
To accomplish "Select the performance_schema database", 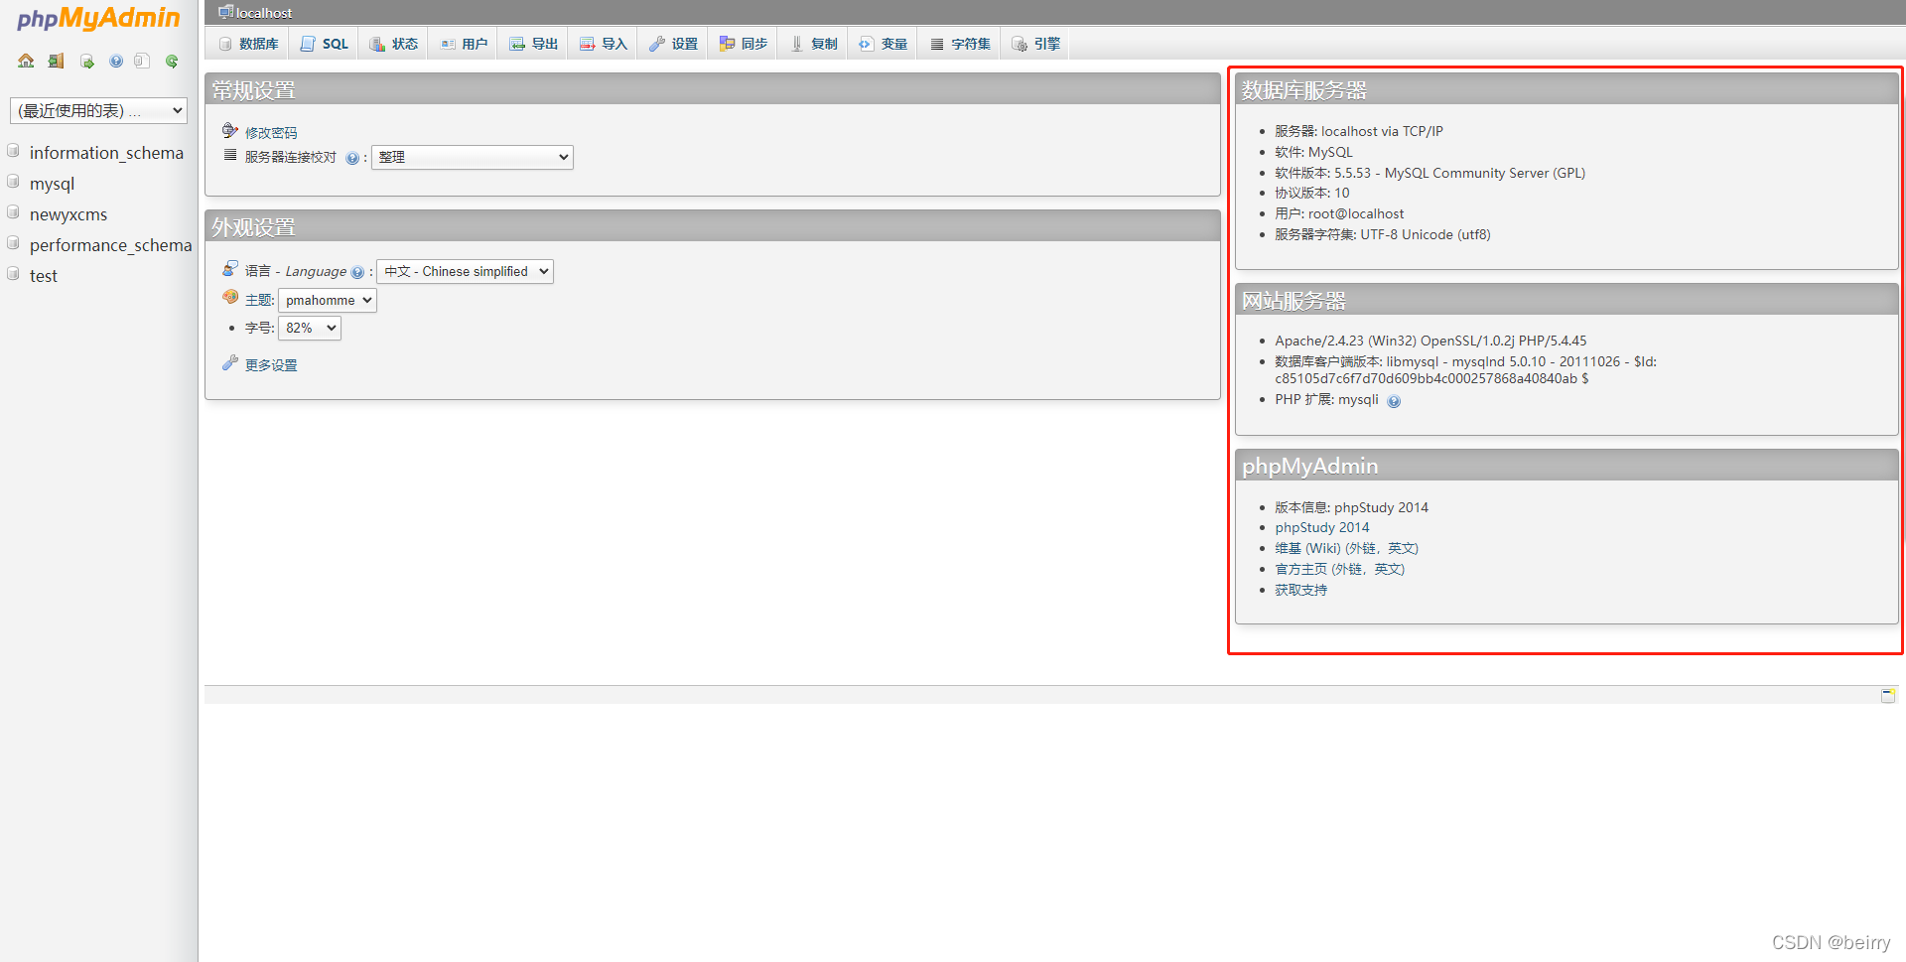I will pos(110,245).
